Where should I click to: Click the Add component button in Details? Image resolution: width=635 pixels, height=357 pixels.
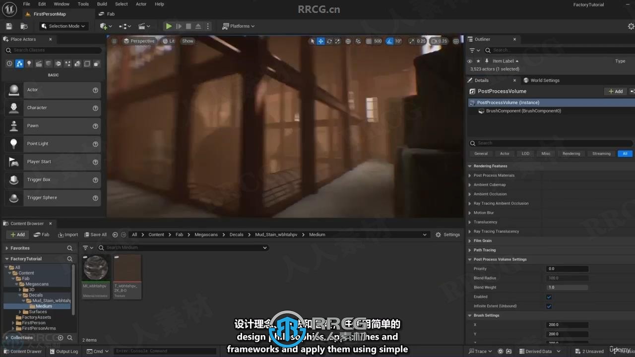[615, 91]
